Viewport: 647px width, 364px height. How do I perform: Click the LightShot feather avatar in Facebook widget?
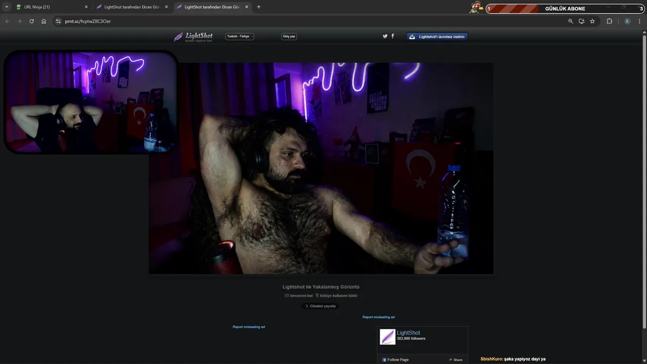pos(388,337)
